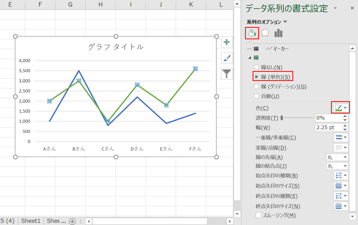
Task: Collapse the 線 section triangle
Action: [250, 58]
